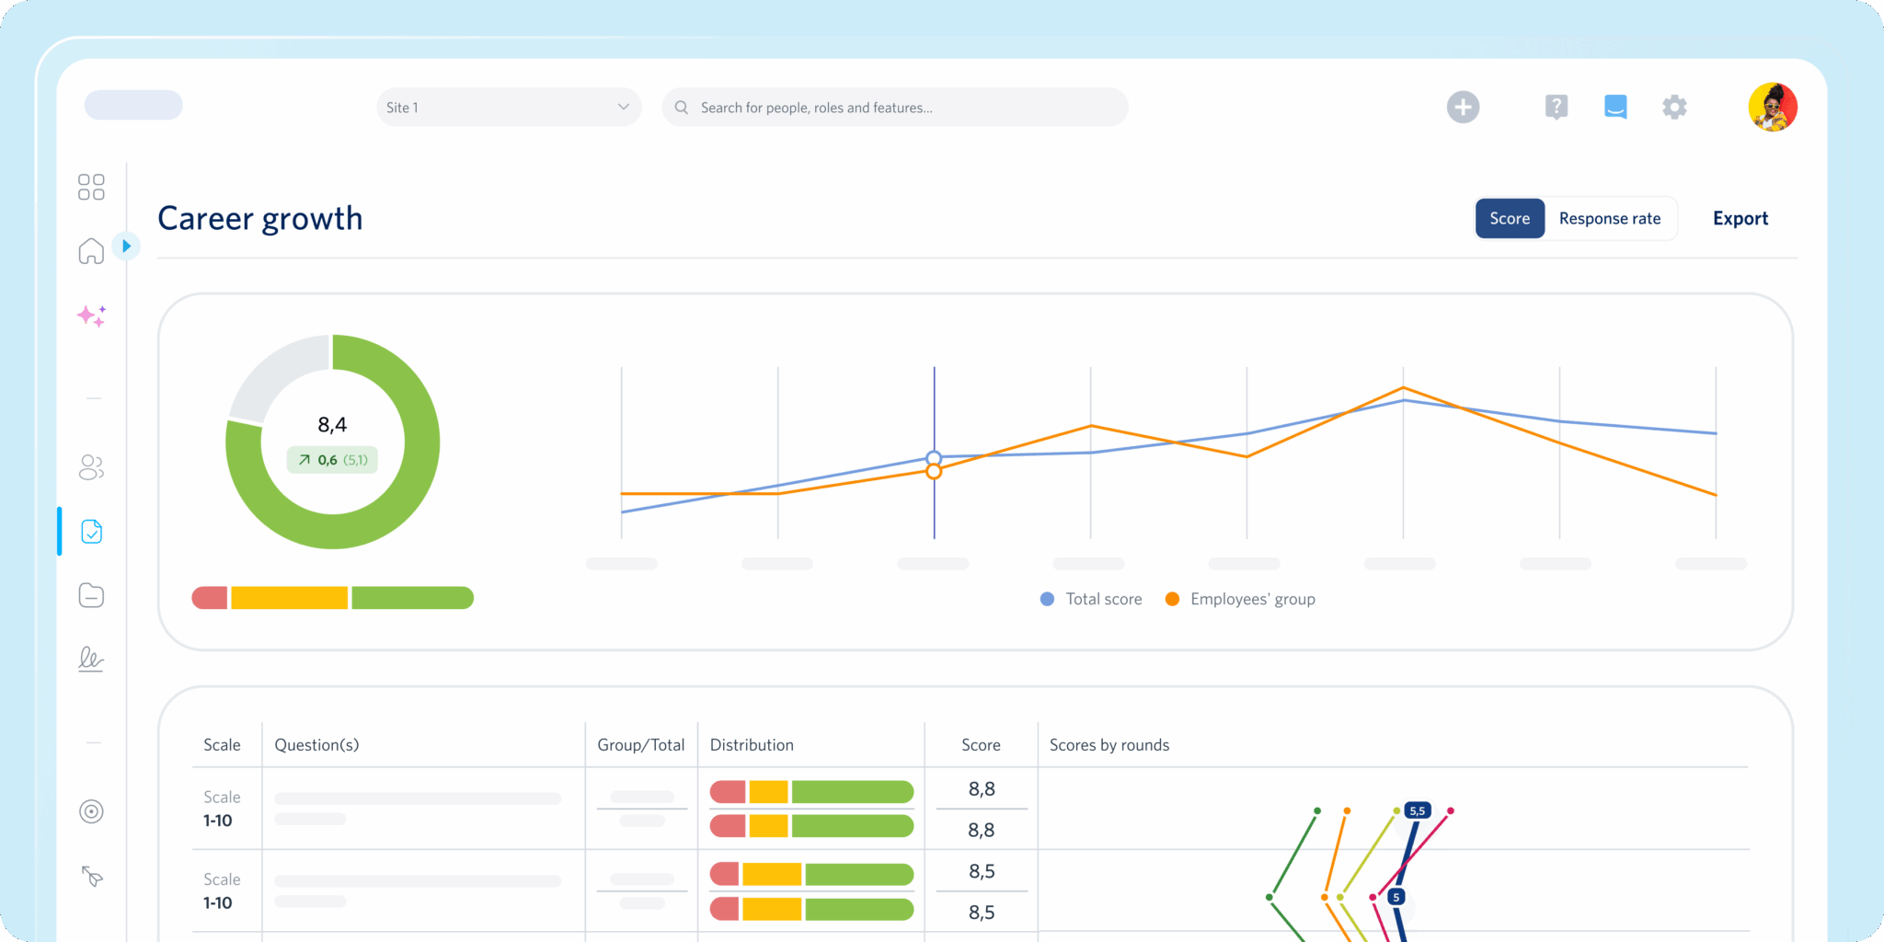Open the people section in sidebar
This screenshot has width=1884, height=942.
[91, 467]
